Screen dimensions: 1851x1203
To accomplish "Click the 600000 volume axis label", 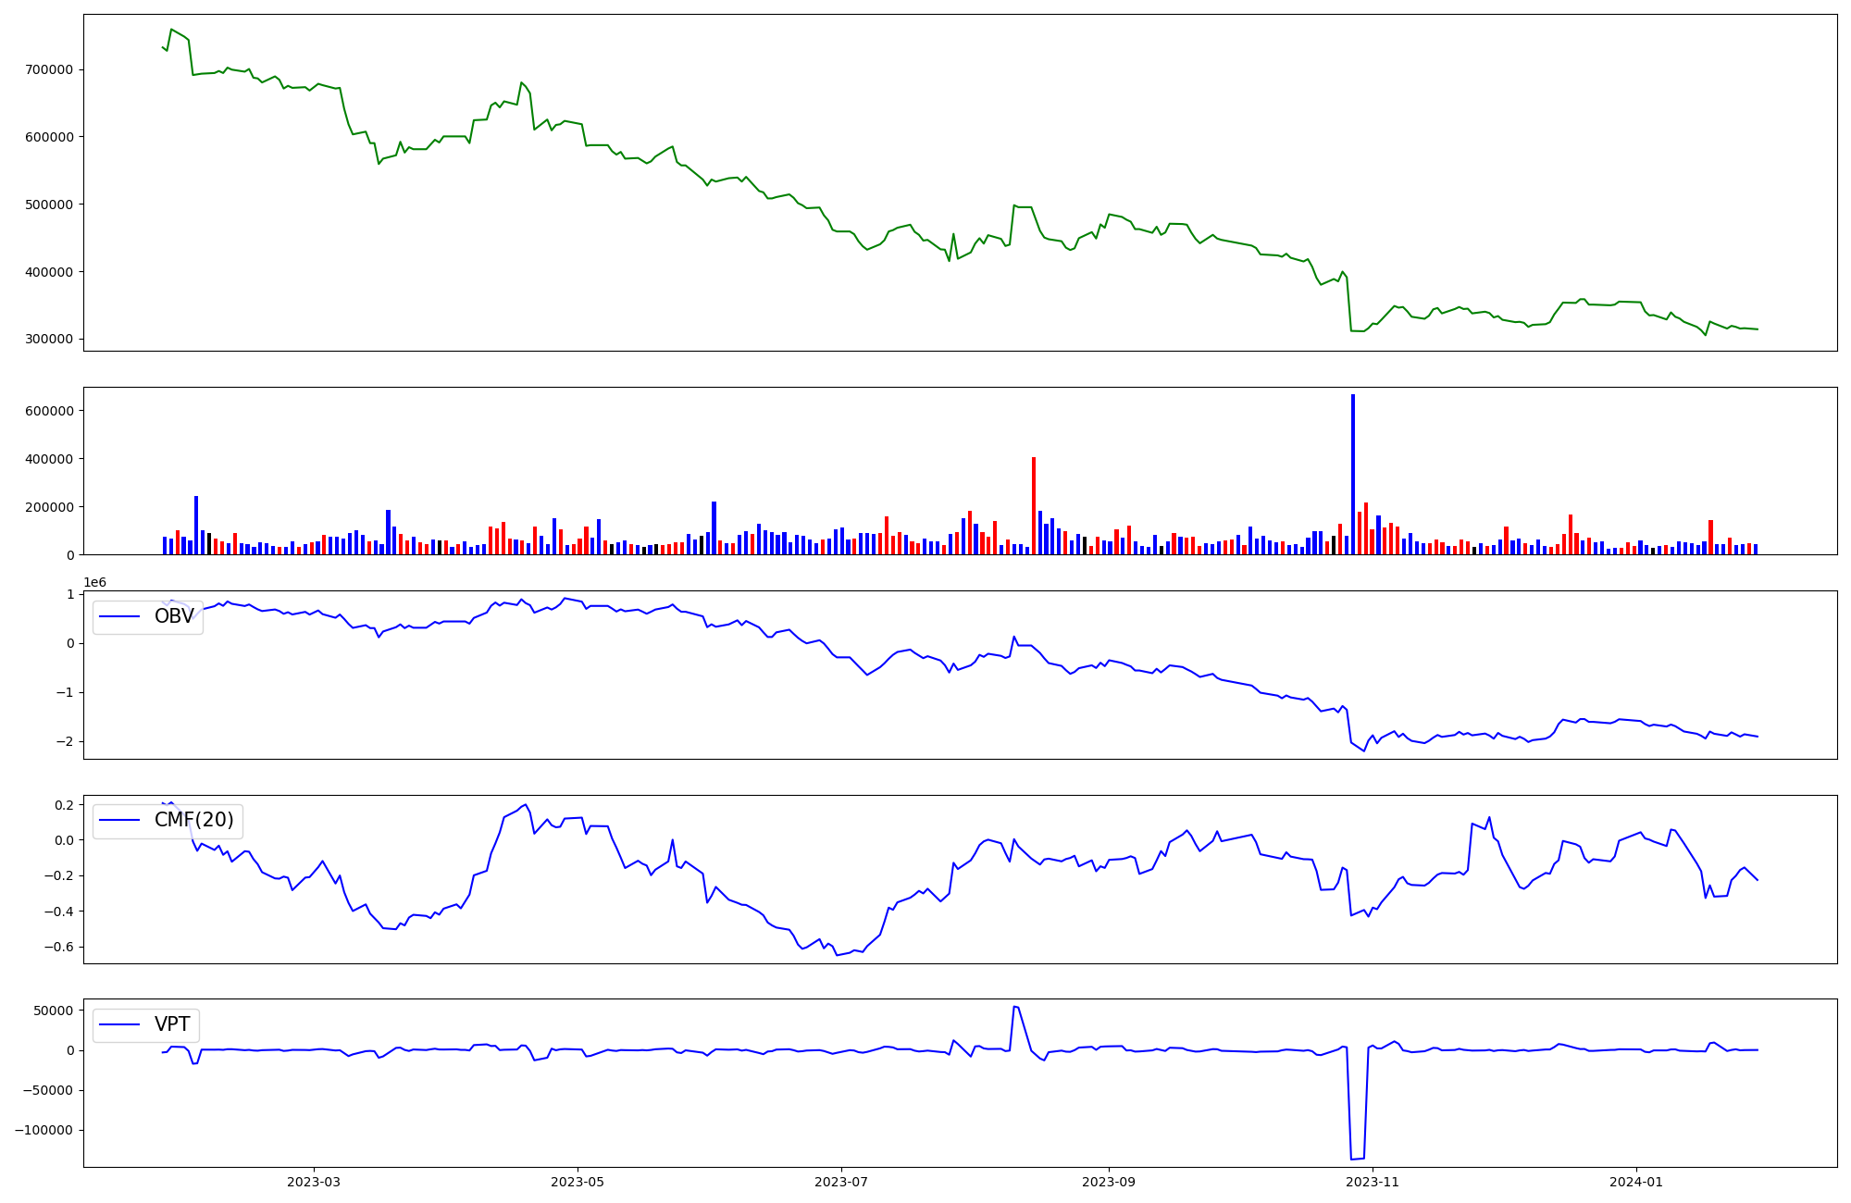I will coord(48,411).
